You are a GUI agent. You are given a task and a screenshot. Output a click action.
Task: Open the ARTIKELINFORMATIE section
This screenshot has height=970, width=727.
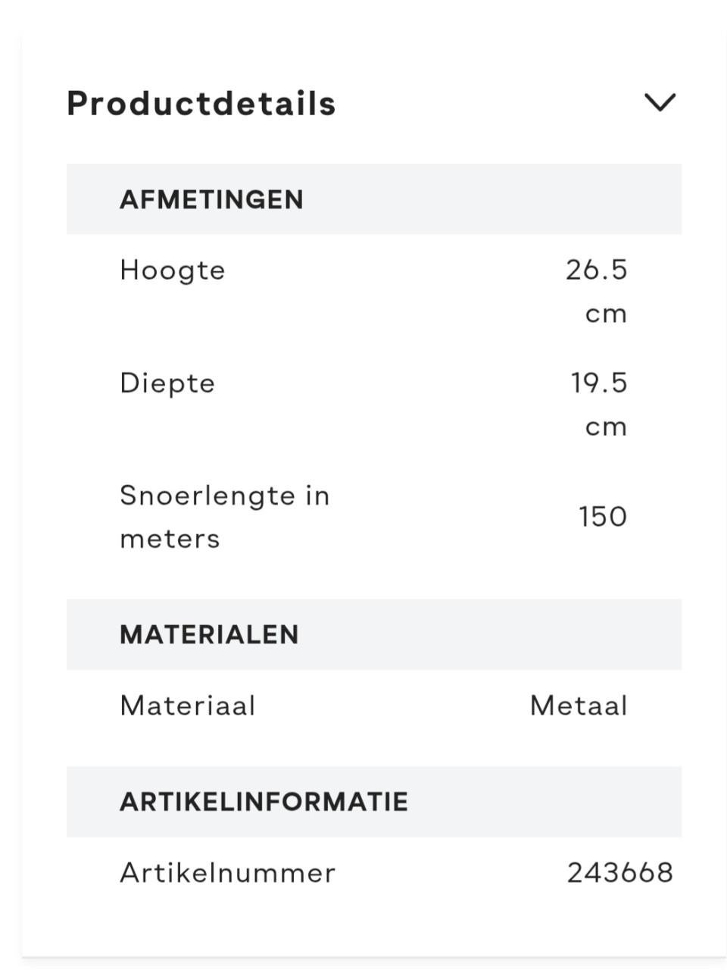(264, 800)
